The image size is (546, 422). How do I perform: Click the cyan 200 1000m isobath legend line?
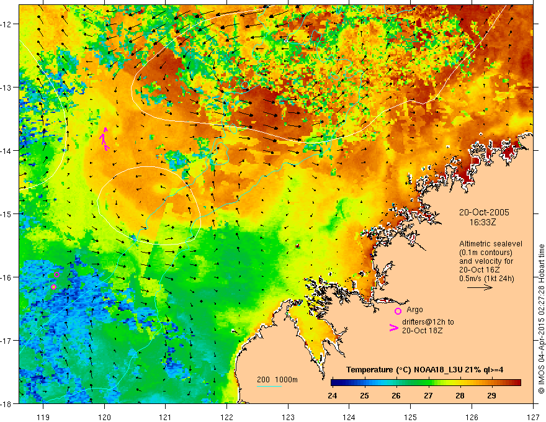point(269,386)
